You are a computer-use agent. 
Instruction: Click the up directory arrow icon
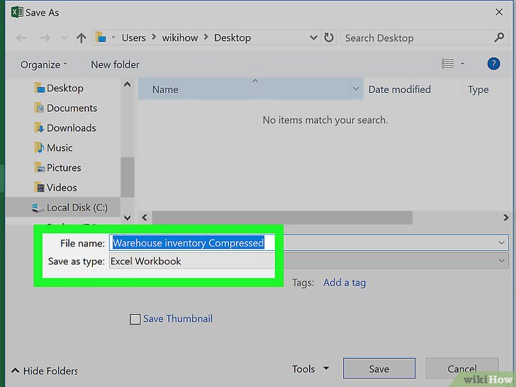(x=81, y=38)
